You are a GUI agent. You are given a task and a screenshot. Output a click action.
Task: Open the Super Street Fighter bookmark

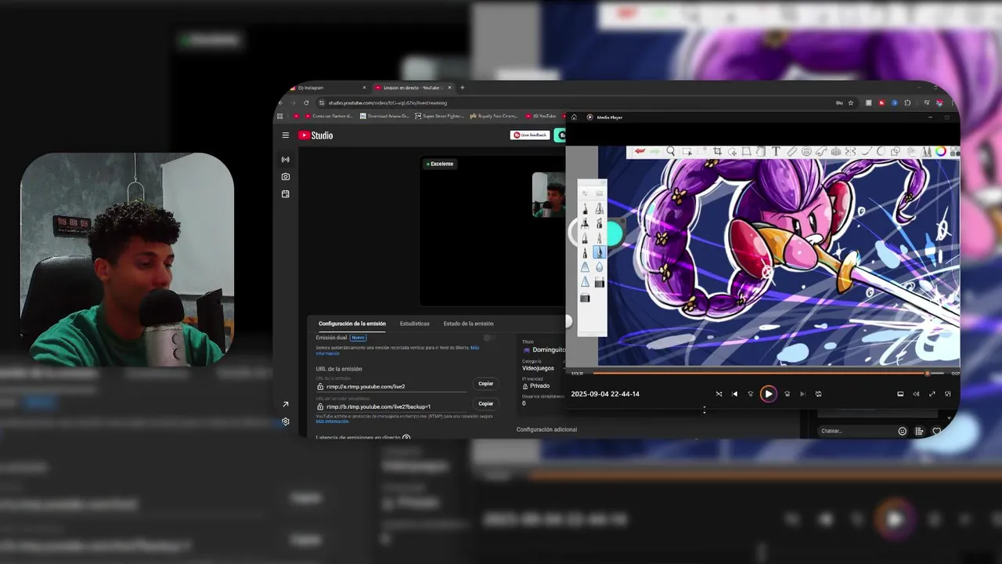pyautogui.click(x=440, y=116)
